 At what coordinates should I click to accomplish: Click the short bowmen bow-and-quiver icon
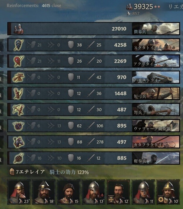click(18, 93)
